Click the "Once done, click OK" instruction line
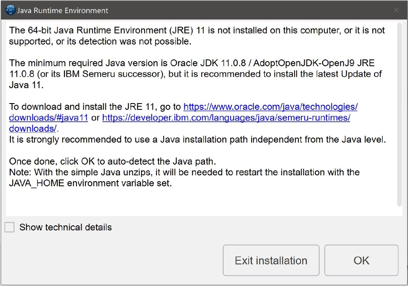Image resolution: width=408 pixels, height=286 pixels. (x=113, y=162)
